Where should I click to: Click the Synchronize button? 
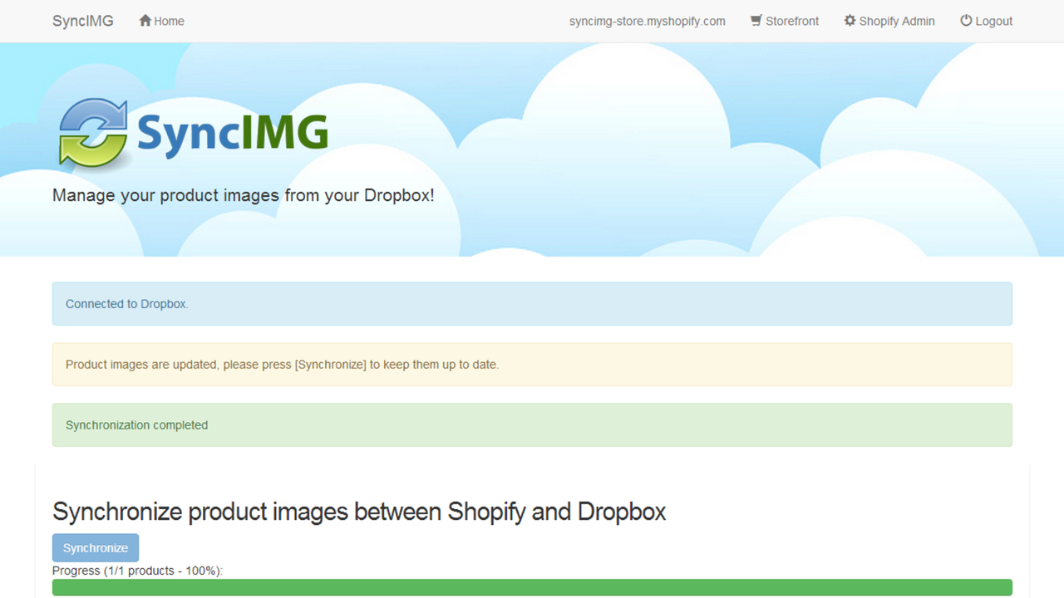point(96,548)
